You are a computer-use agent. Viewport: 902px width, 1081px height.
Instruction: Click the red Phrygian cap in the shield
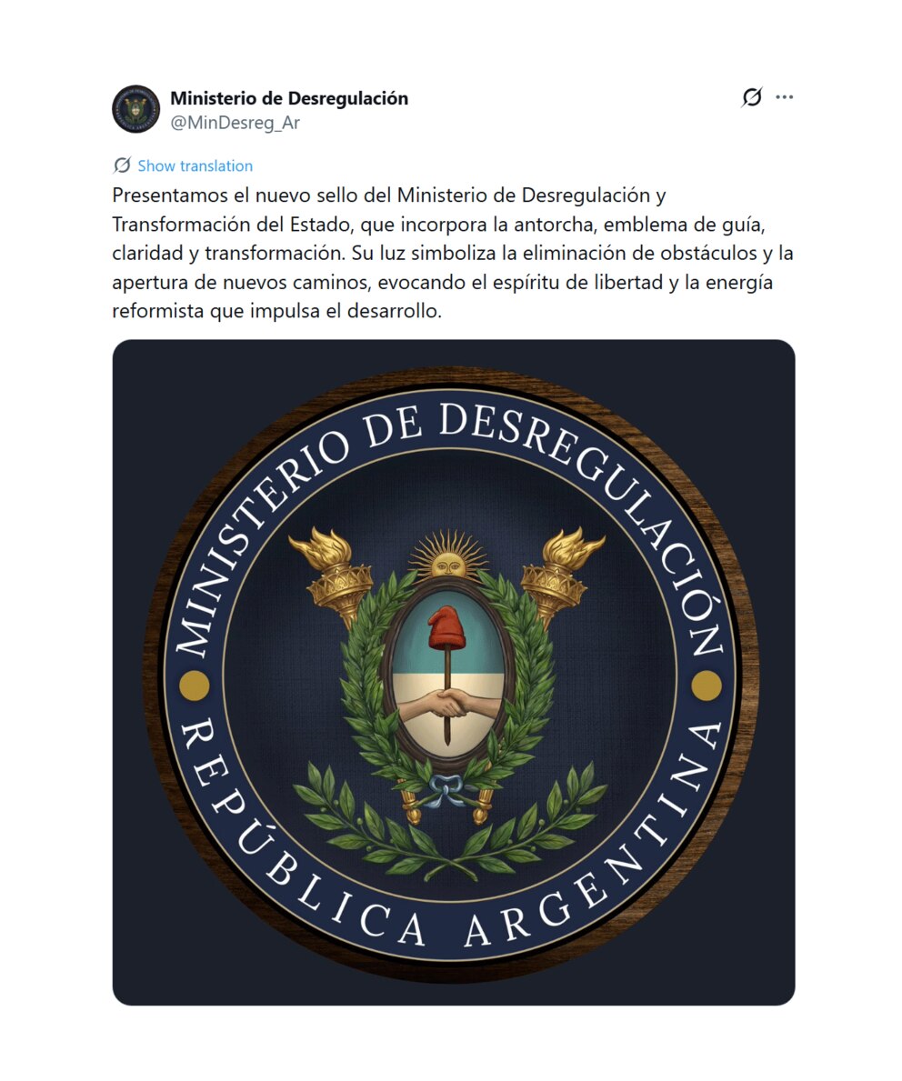tap(447, 629)
